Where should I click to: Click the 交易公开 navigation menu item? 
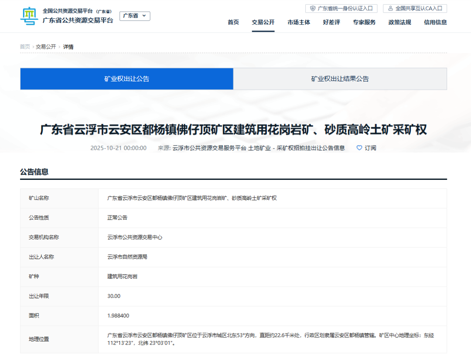[x=263, y=22]
